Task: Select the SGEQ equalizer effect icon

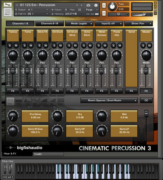Action: pos(19,101)
